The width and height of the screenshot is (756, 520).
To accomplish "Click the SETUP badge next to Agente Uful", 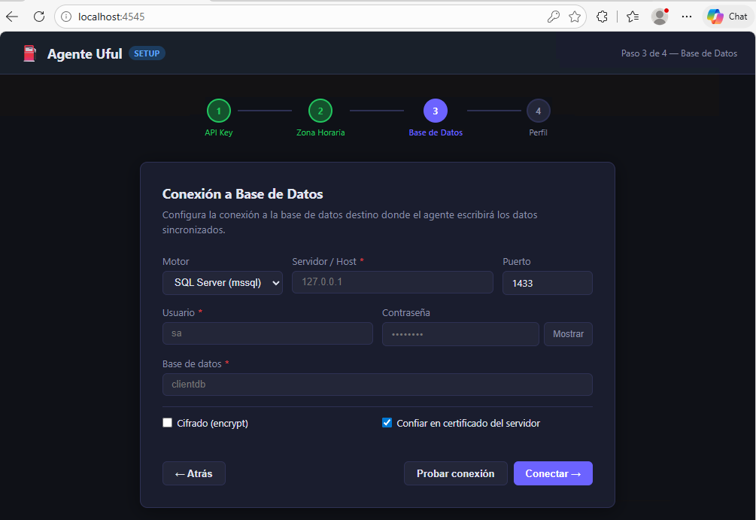I will [x=146, y=53].
